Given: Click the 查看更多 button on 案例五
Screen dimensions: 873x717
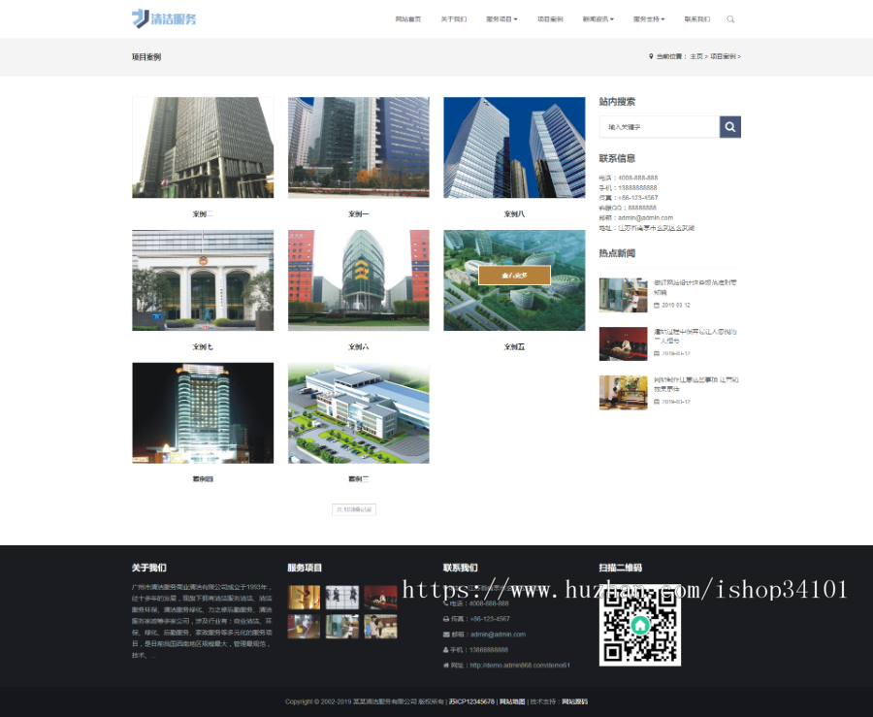Looking at the screenshot, I should [513, 275].
